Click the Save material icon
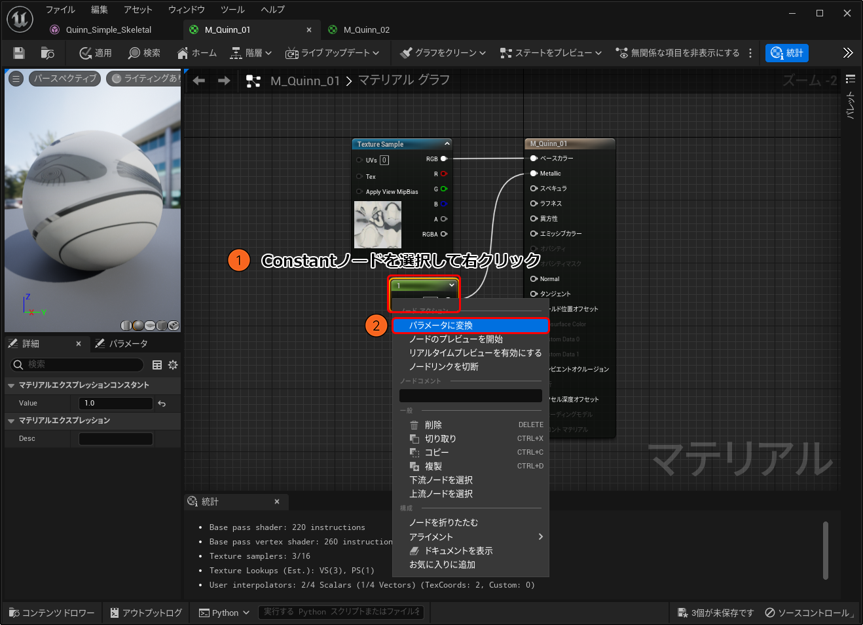The width and height of the screenshot is (863, 625). tap(19, 53)
